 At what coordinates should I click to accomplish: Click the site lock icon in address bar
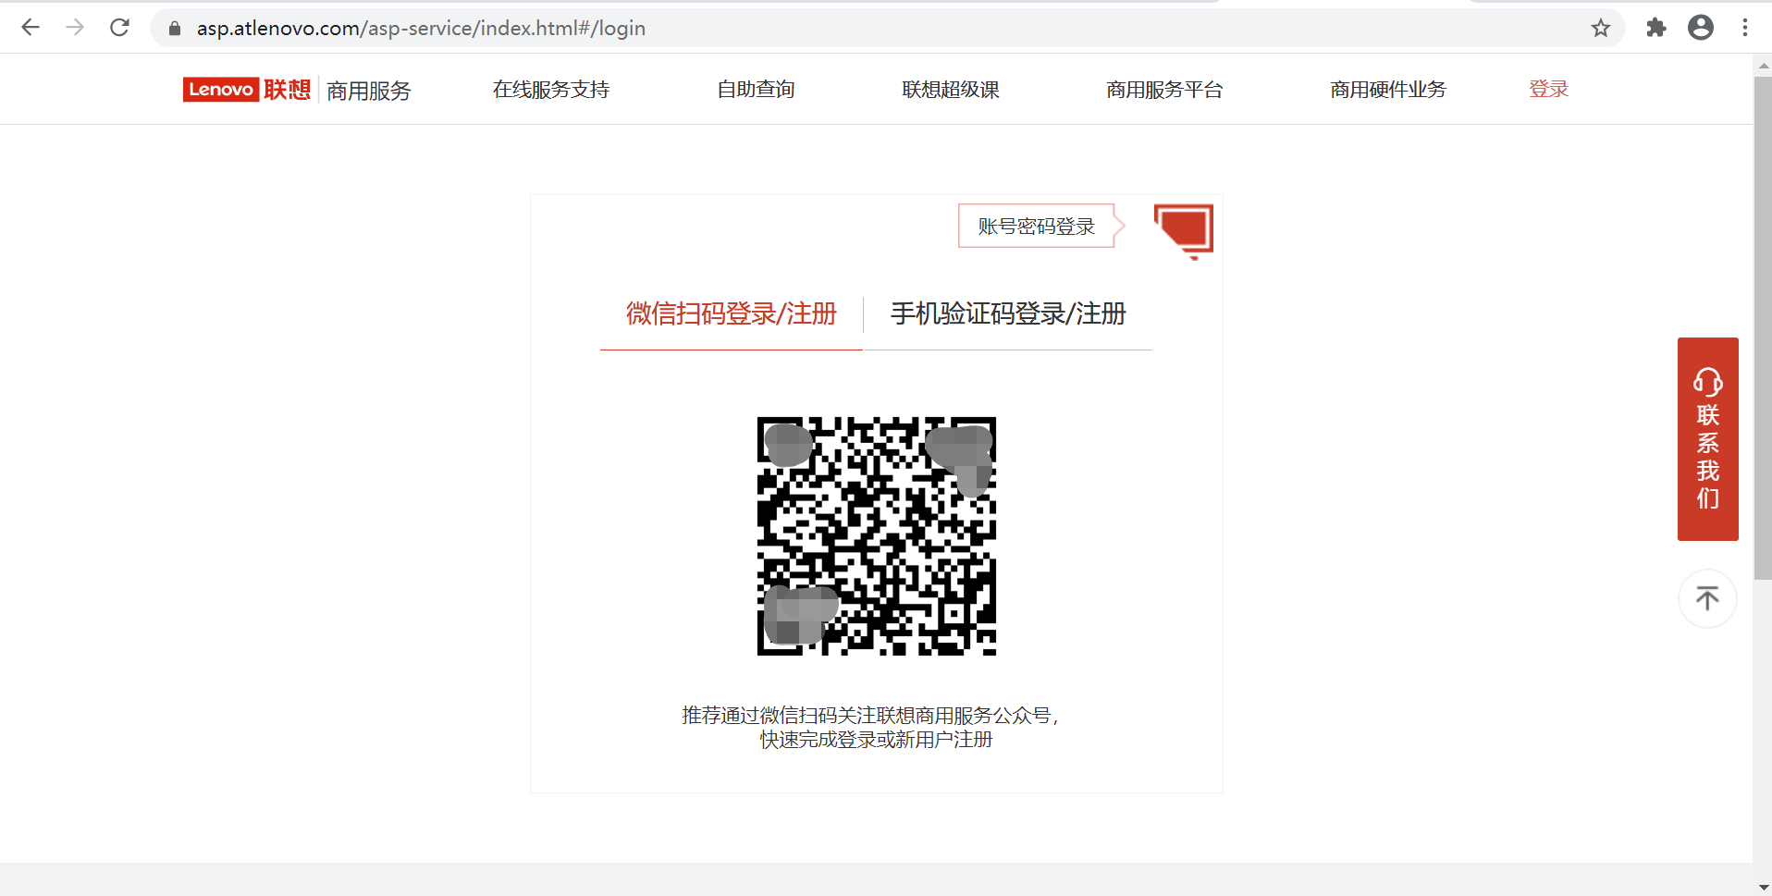tap(175, 29)
